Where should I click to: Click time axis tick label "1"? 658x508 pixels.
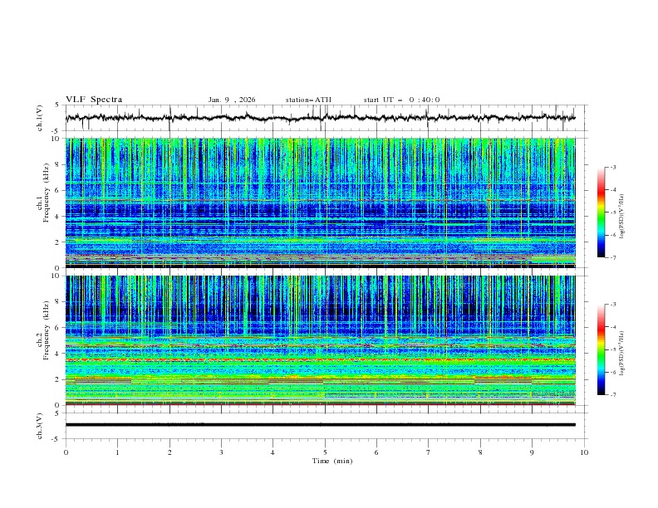[117, 452]
